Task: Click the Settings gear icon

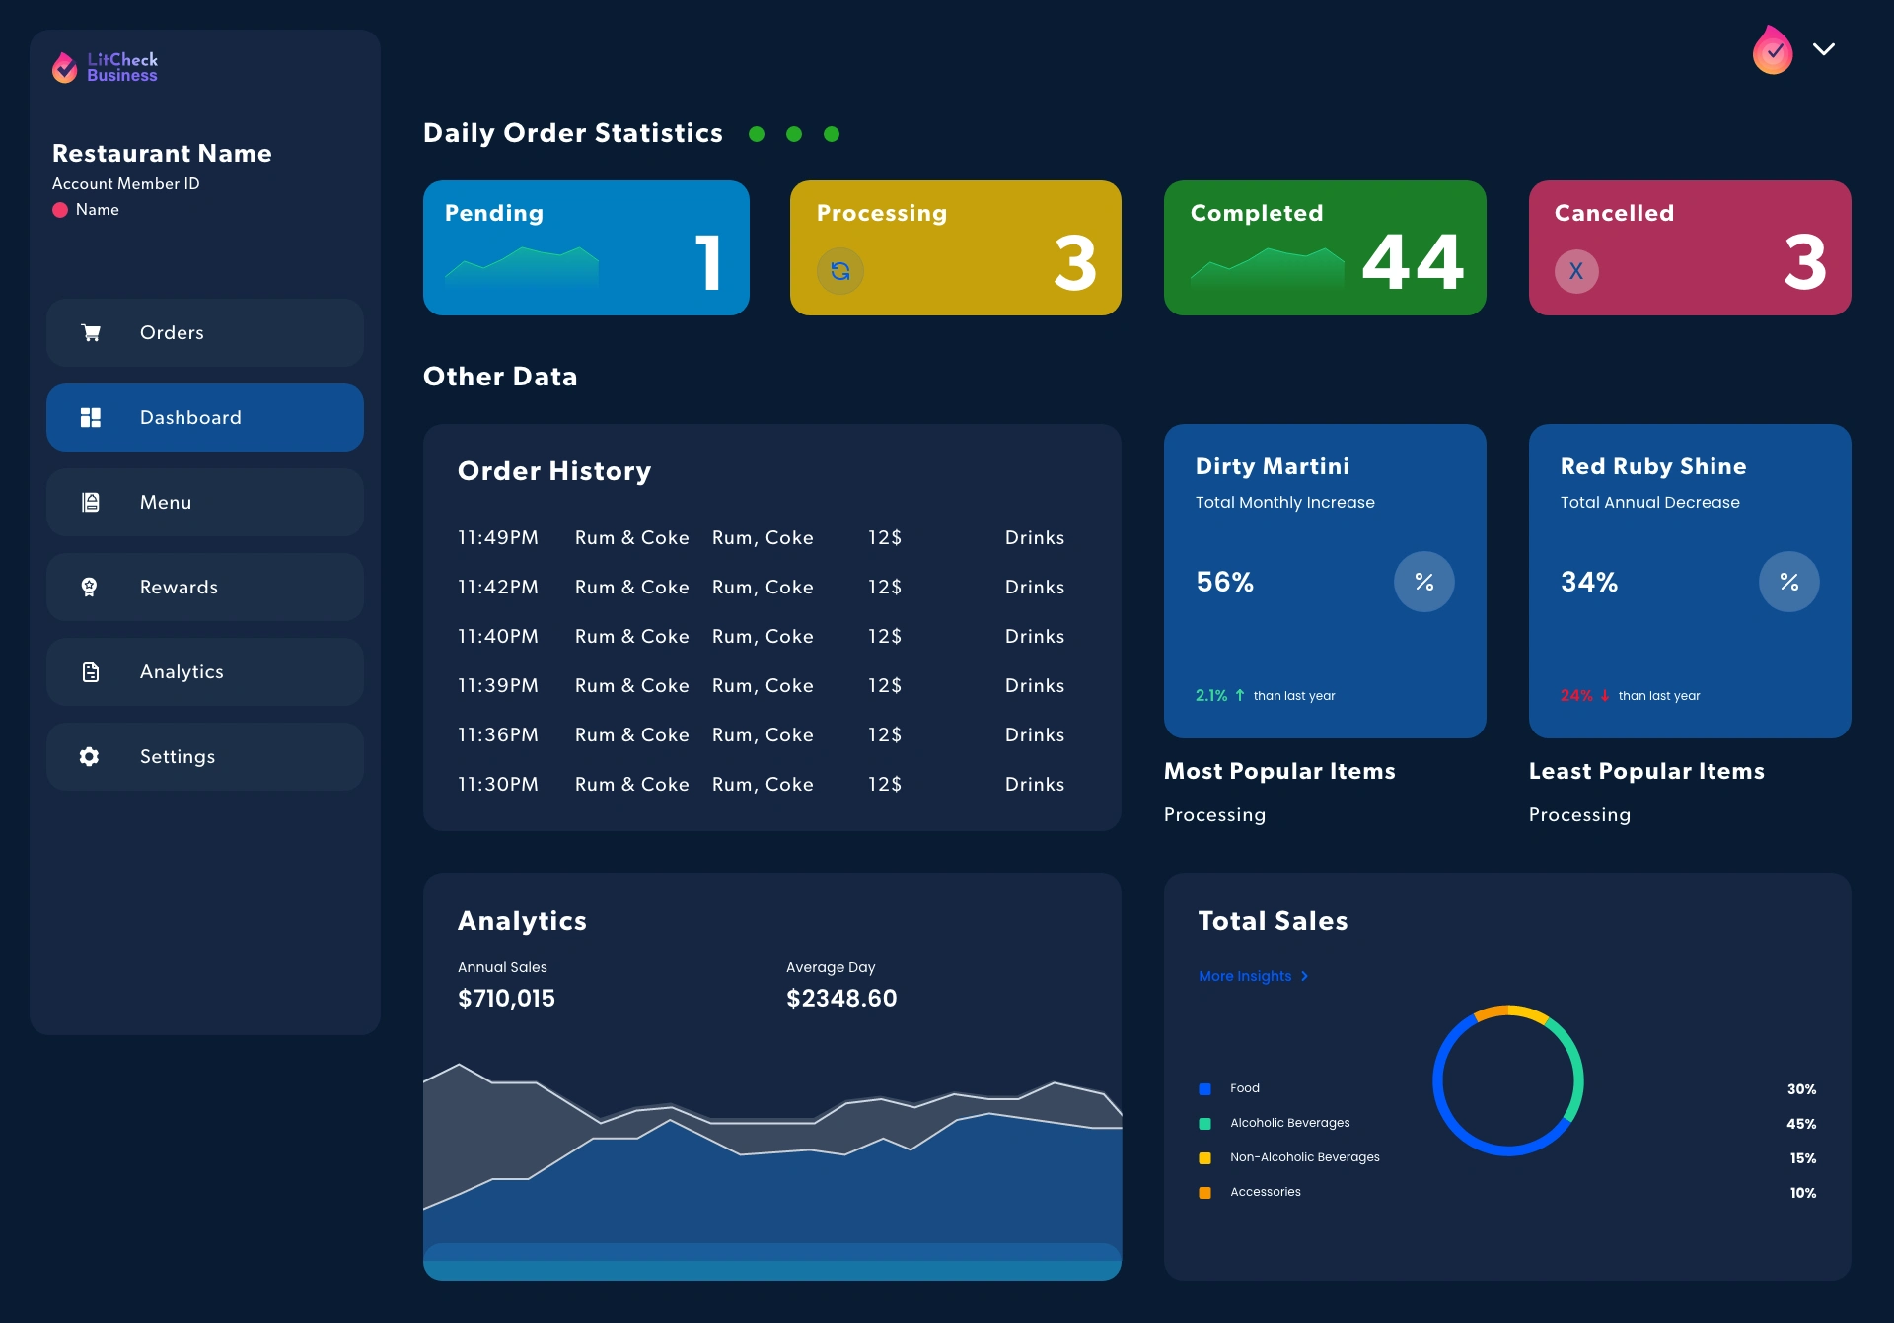Action: [x=90, y=757]
